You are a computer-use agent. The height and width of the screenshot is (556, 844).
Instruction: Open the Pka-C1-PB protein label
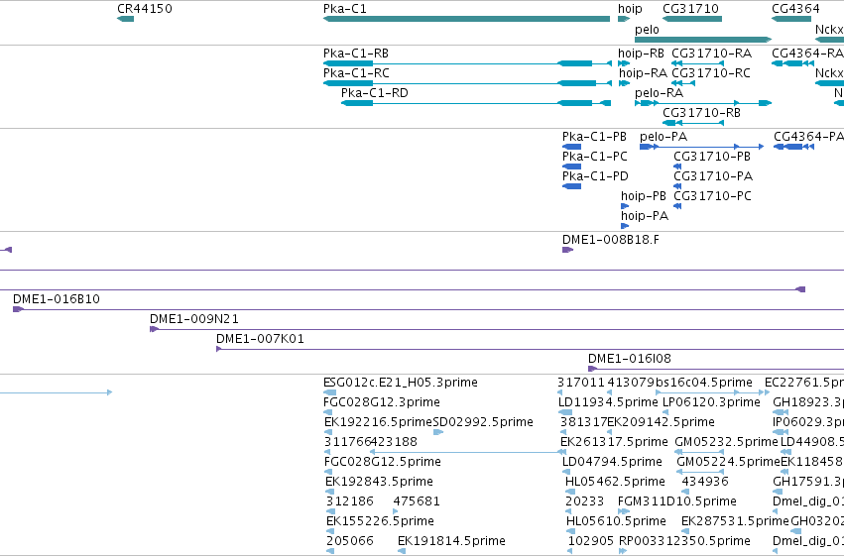[594, 137]
